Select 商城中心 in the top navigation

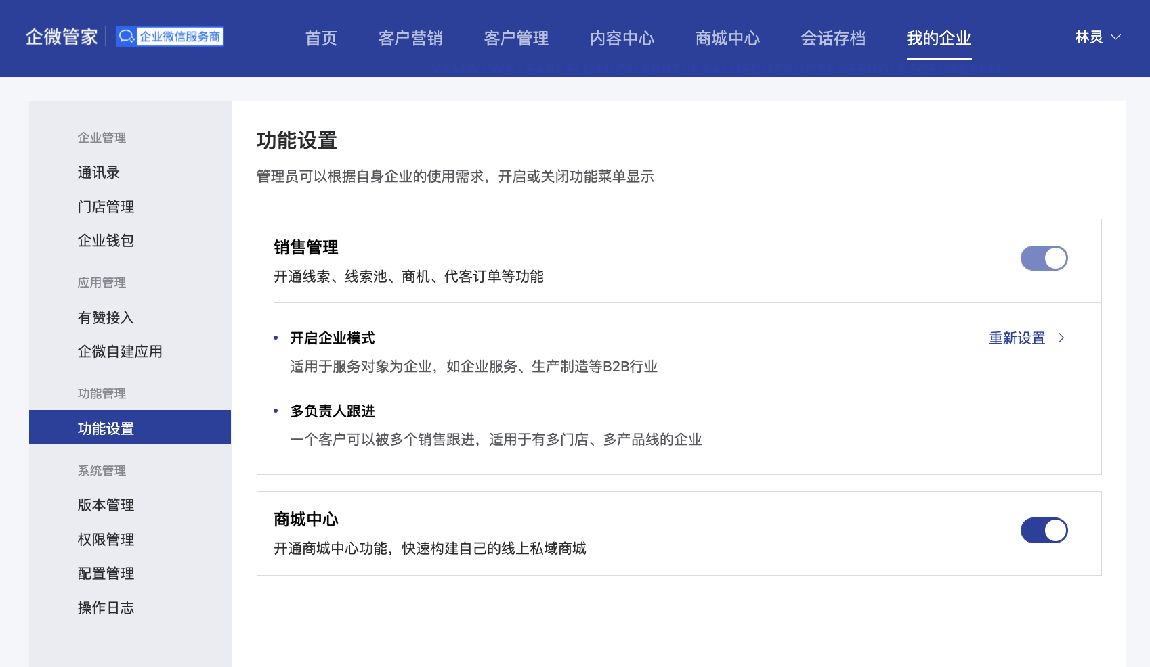(727, 38)
